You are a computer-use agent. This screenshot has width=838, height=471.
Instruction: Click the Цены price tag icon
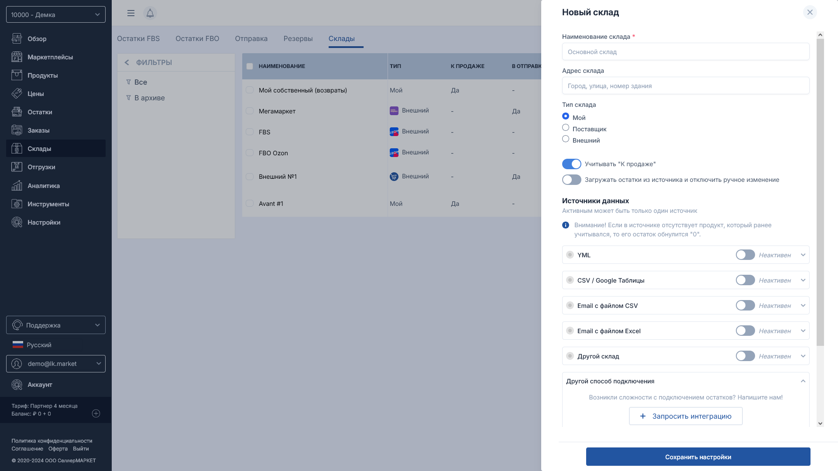click(17, 94)
